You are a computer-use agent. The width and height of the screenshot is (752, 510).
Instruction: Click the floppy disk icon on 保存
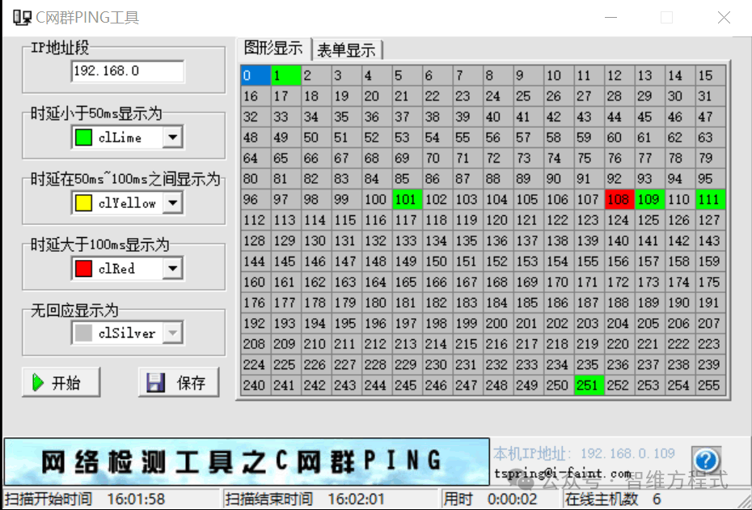pos(155,383)
